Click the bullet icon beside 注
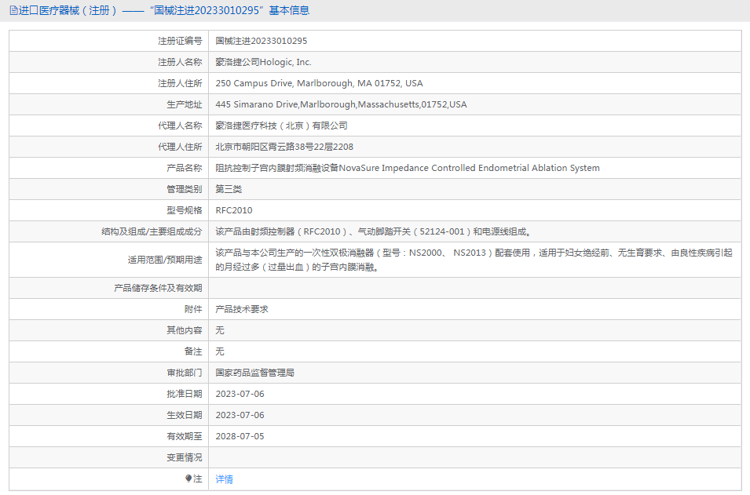This screenshot has width=750, height=495. point(188,479)
